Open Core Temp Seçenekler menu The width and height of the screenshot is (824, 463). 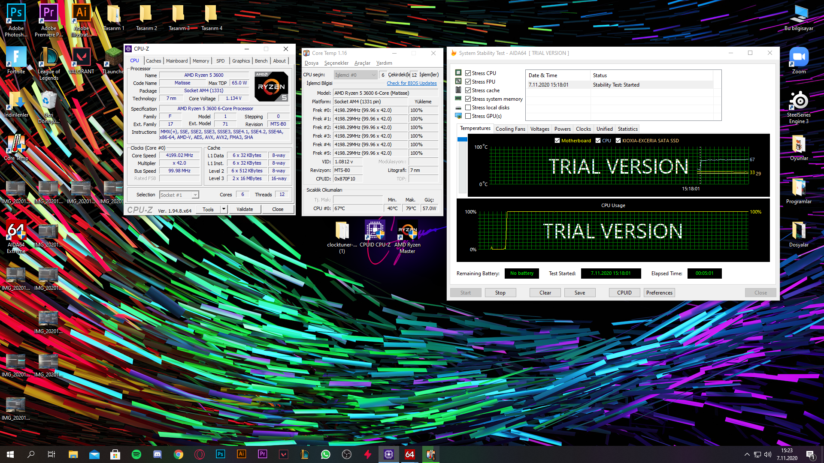tap(336, 63)
